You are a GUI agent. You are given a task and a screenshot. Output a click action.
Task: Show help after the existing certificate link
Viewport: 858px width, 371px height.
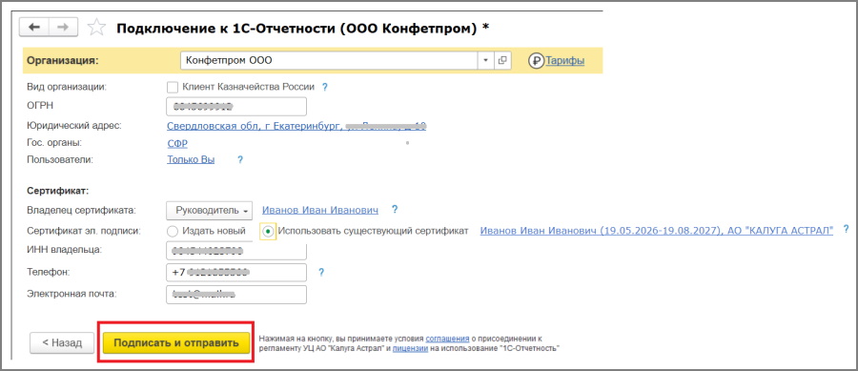tap(846, 229)
